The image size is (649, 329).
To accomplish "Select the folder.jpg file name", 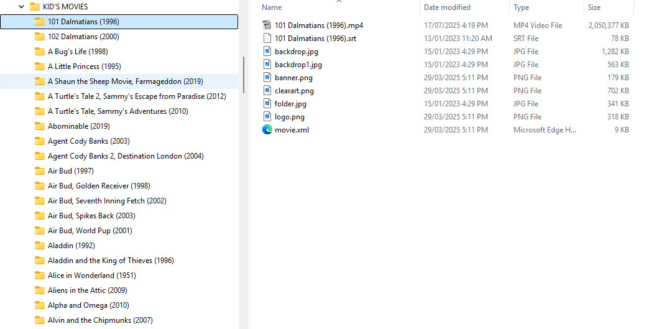I will click(x=290, y=103).
